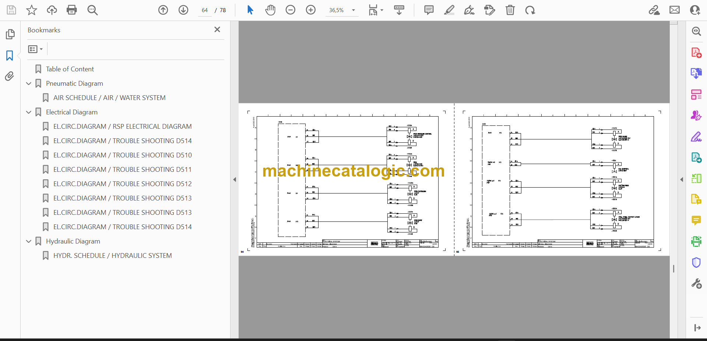Add the document to starred with the star icon
The width and height of the screenshot is (707, 341).
[32, 10]
